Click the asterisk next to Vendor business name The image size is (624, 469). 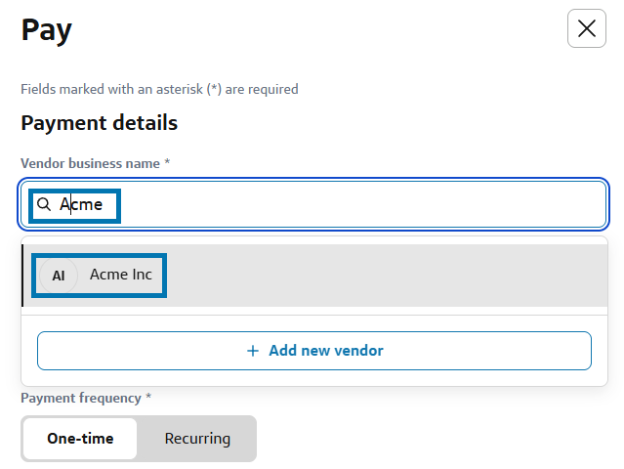167,161
